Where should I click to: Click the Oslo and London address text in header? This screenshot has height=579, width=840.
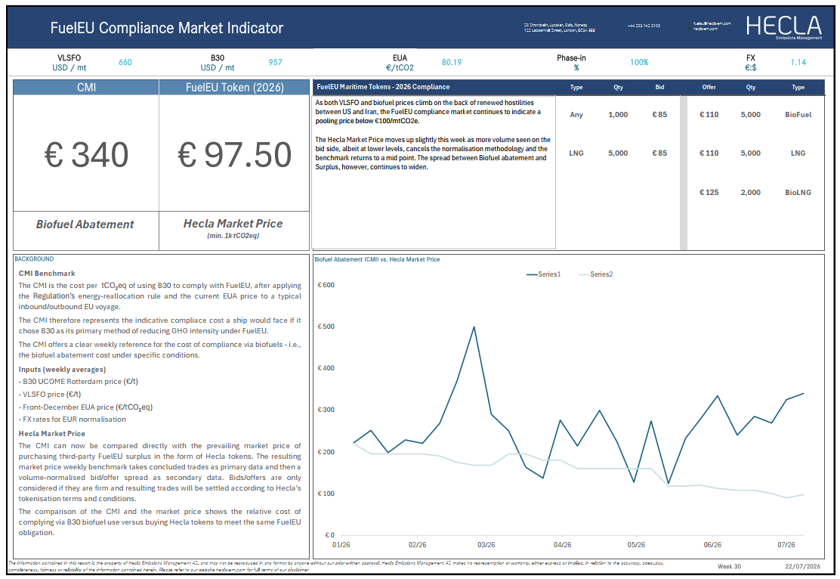pos(559,27)
